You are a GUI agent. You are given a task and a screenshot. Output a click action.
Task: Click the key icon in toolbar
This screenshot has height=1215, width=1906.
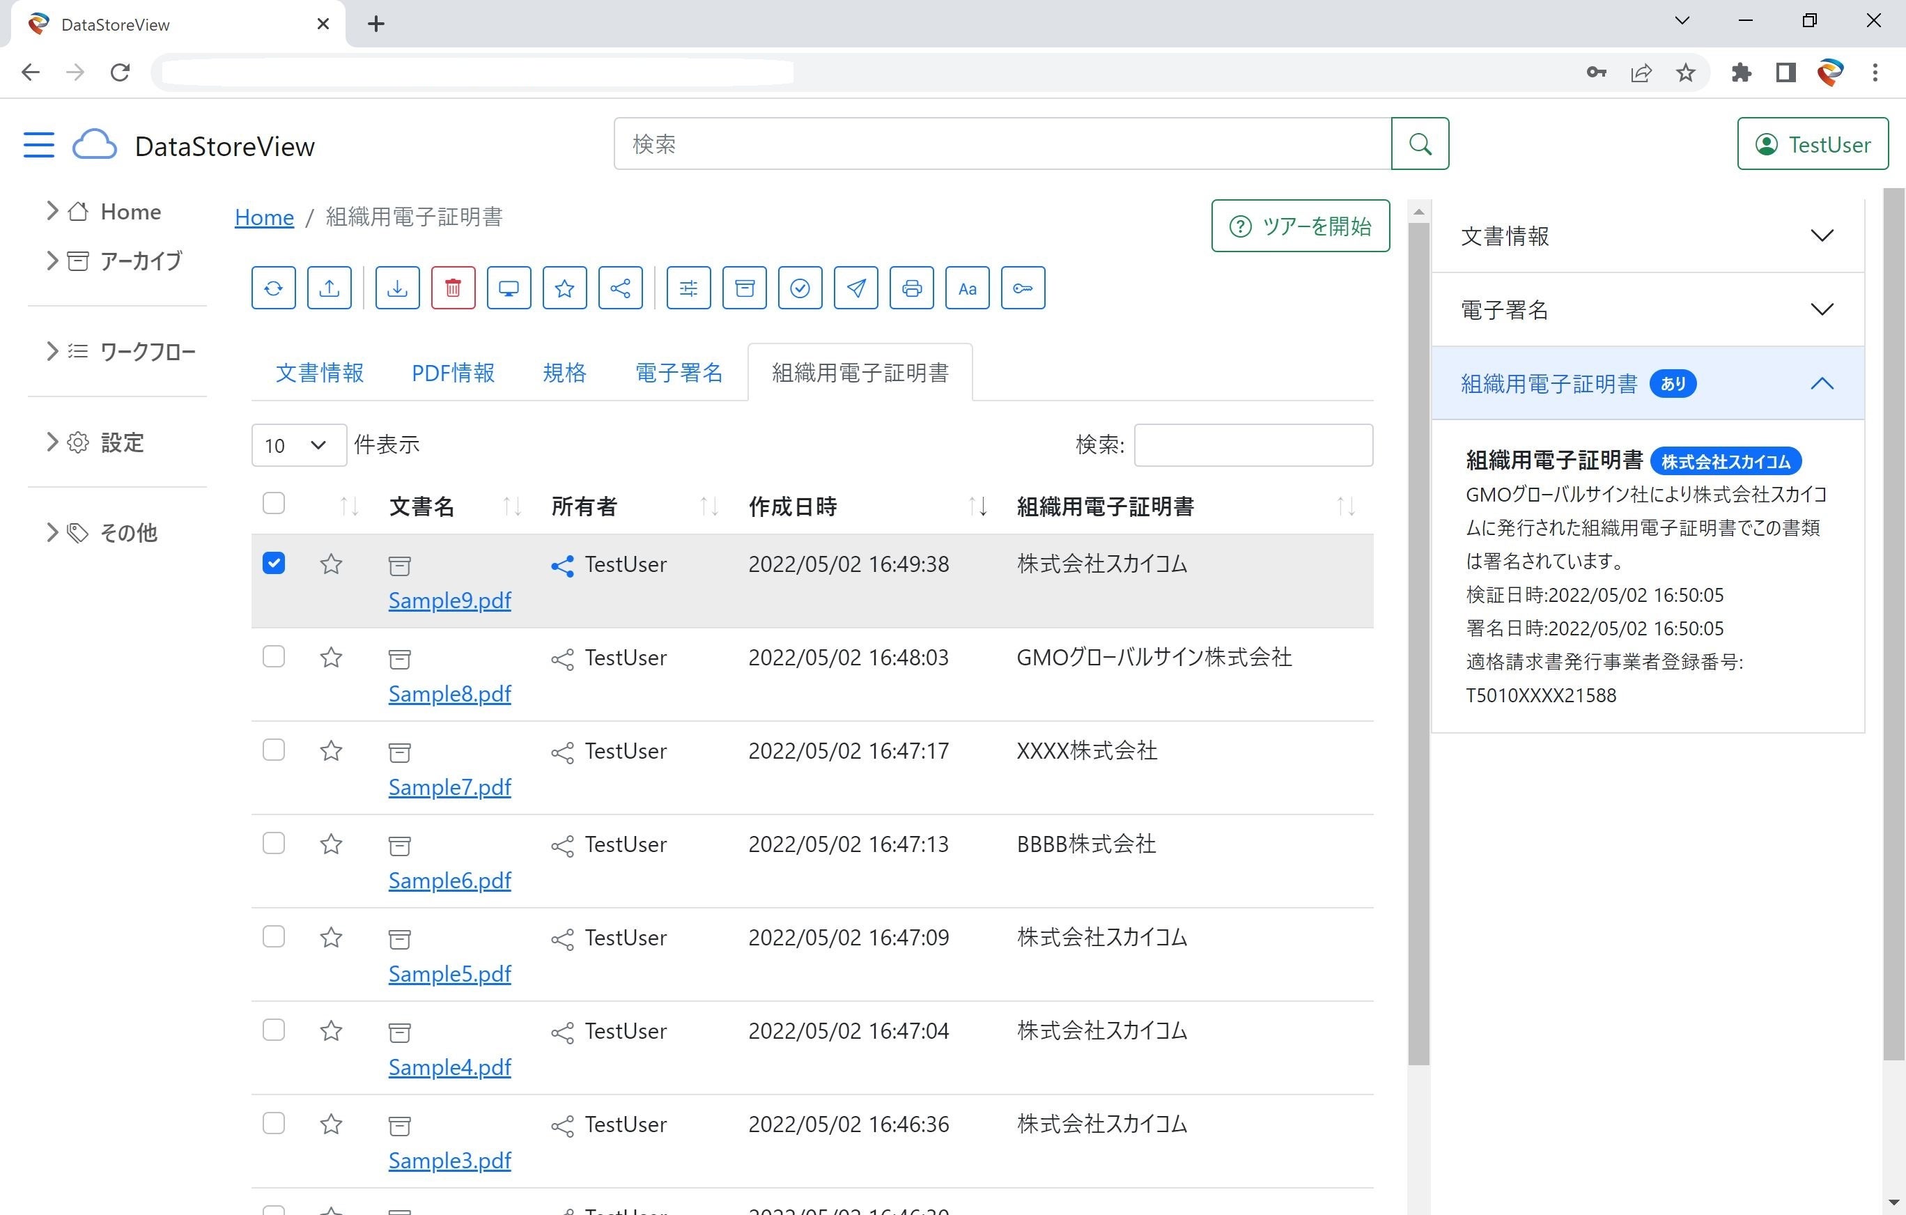point(1023,288)
